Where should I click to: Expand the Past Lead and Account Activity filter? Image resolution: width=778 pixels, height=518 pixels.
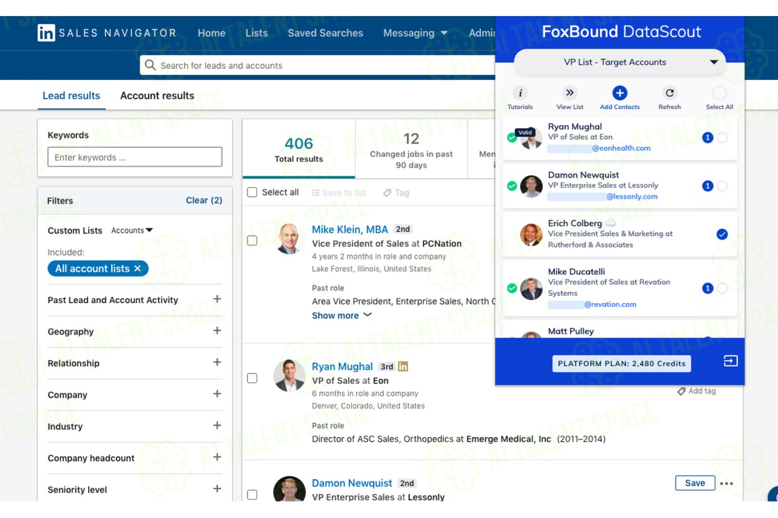pos(217,299)
